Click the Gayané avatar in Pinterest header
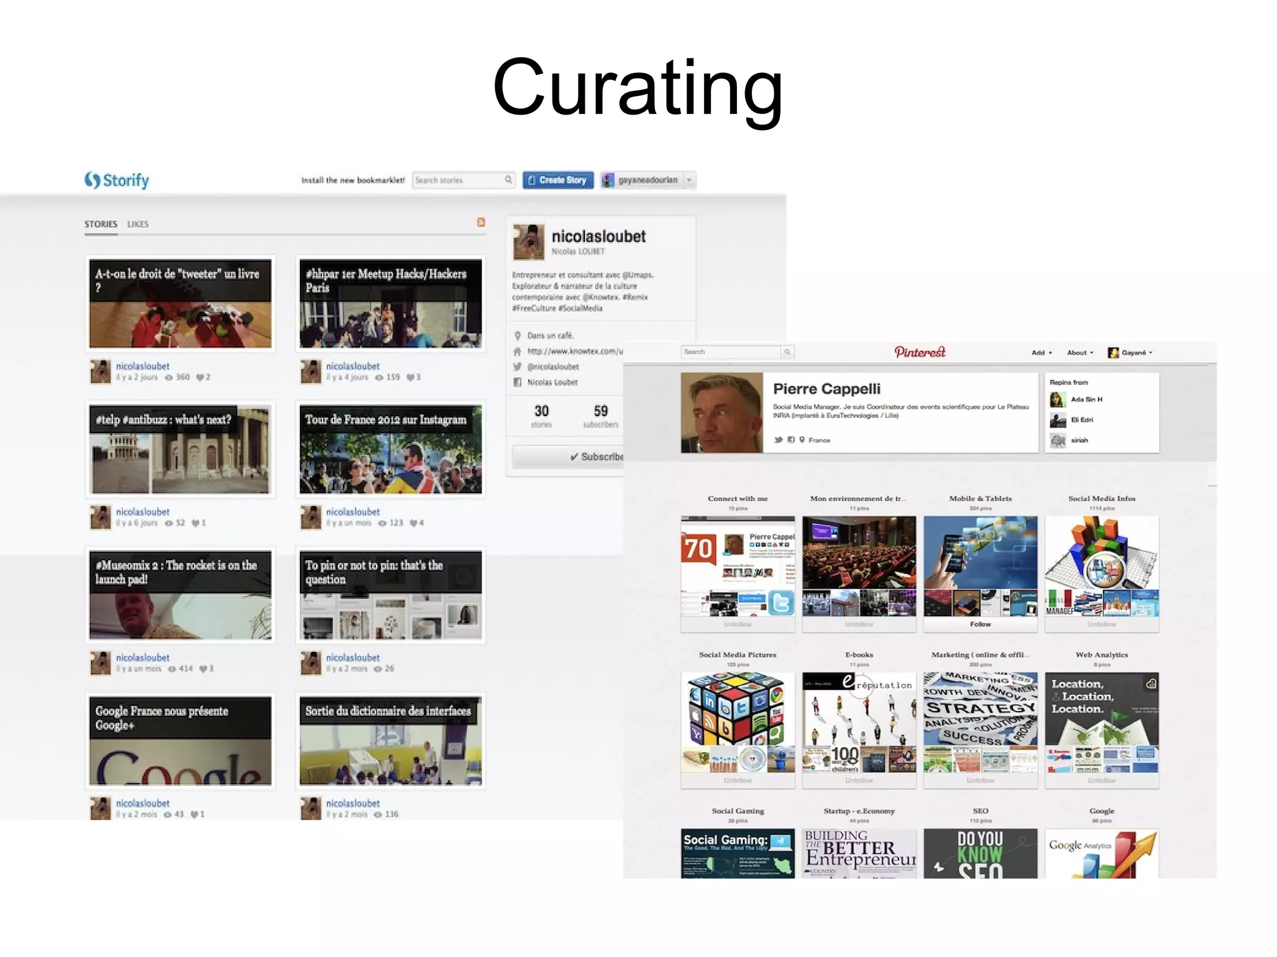 1113,353
